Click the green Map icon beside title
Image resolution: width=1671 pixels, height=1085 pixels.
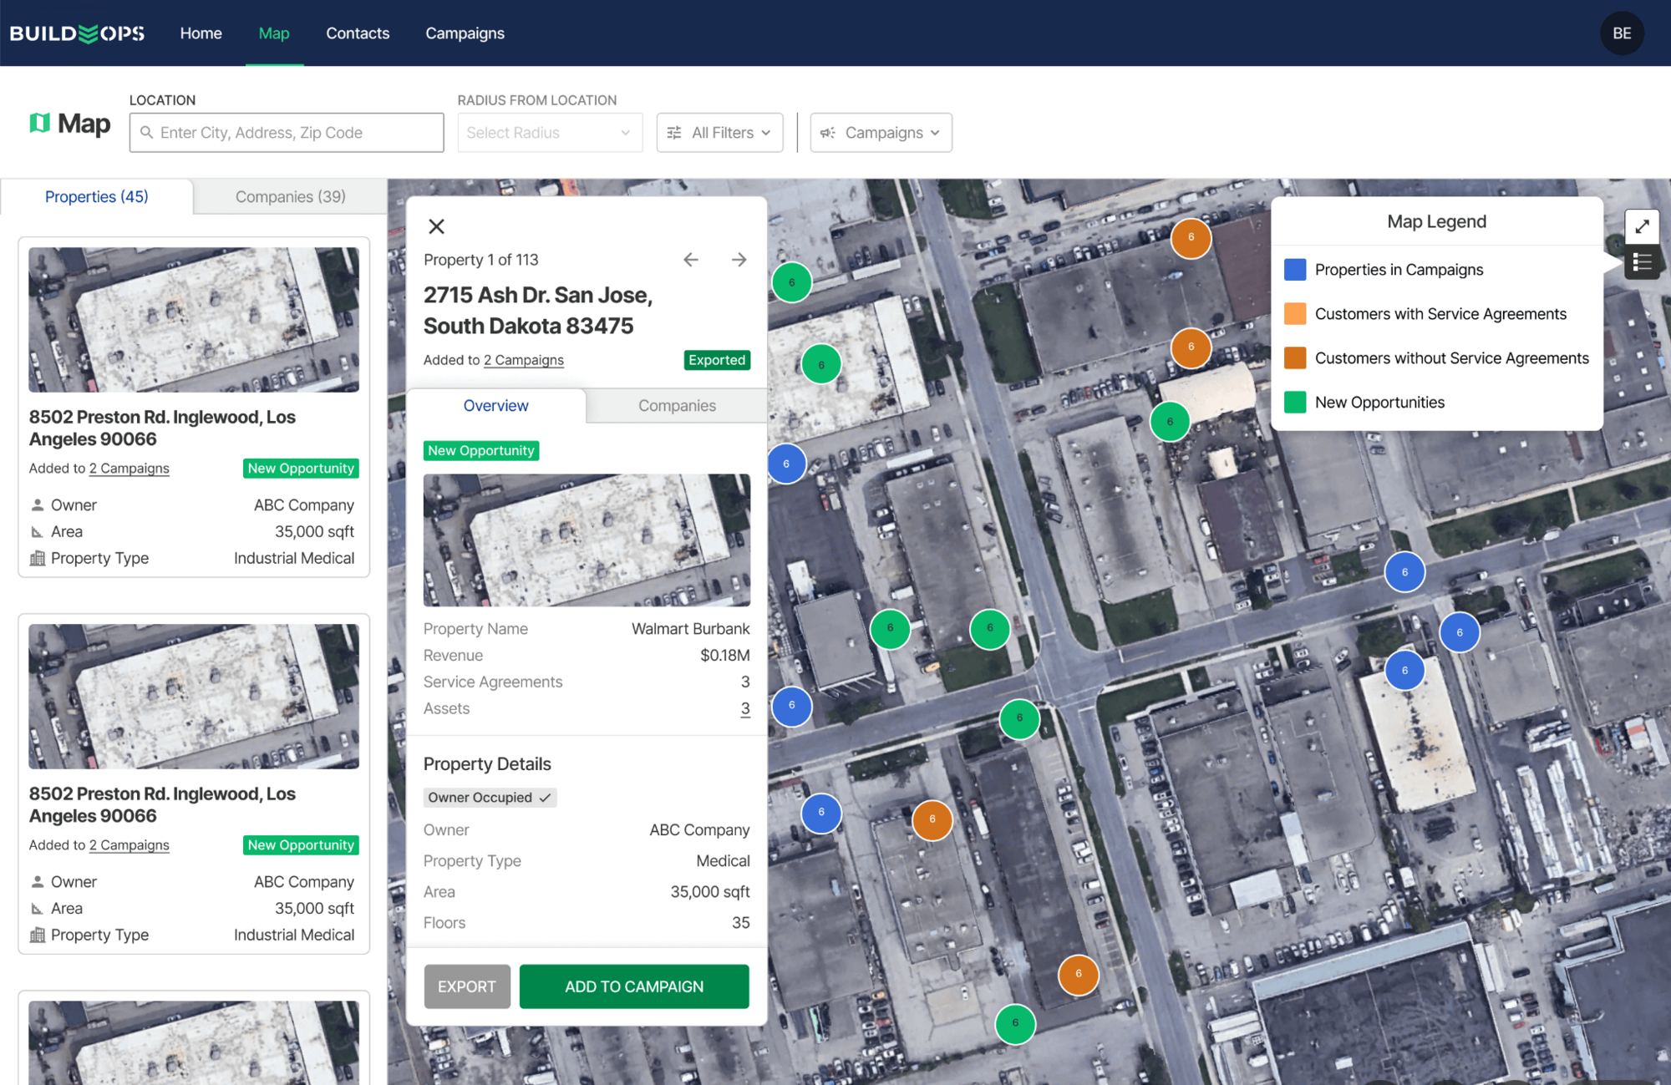[39, 124]
